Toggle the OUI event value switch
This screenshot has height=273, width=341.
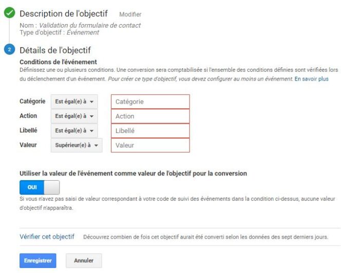click(40, 187)
